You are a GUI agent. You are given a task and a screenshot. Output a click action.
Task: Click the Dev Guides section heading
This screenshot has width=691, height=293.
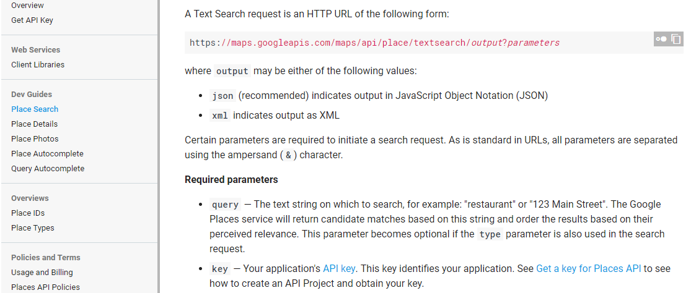[x=31, y=94]
